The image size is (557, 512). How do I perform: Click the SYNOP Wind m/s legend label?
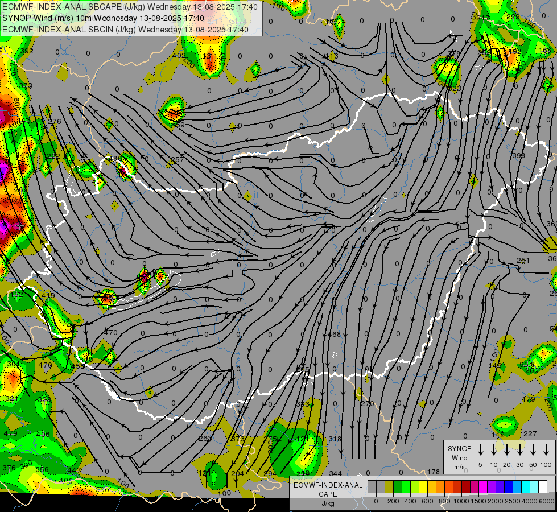click(459, 457)
